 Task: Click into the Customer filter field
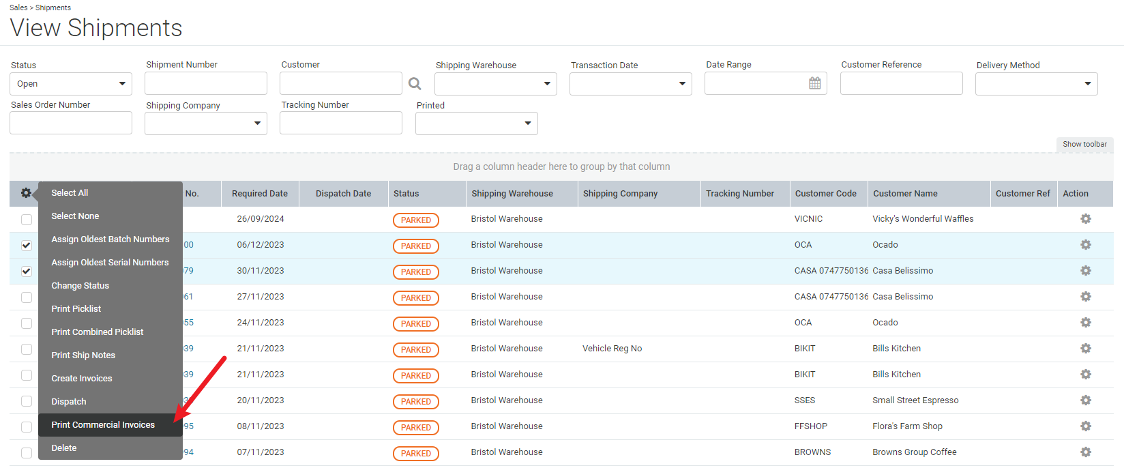tap(341, 83)
